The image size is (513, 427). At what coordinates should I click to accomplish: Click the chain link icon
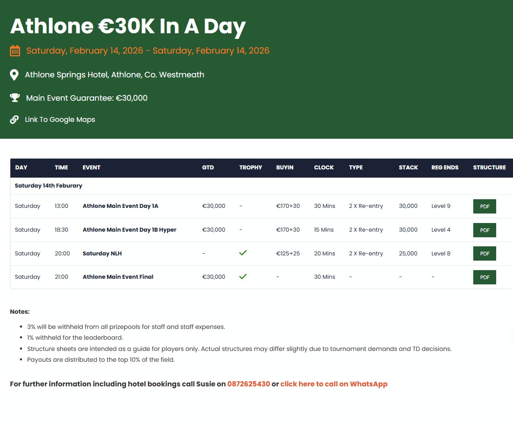(x=14, y=120)
